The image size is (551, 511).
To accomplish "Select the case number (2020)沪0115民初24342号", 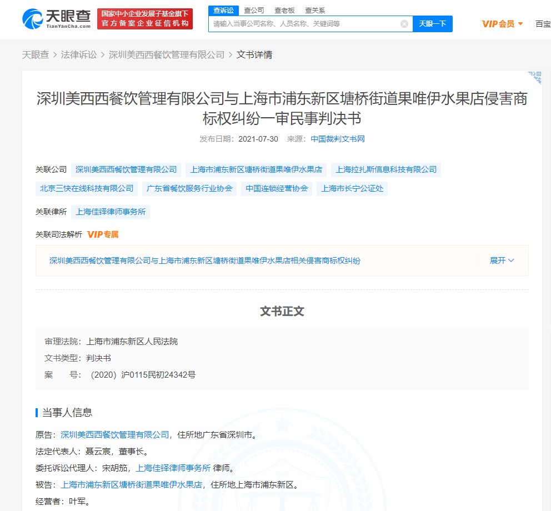I will point(143,375).
